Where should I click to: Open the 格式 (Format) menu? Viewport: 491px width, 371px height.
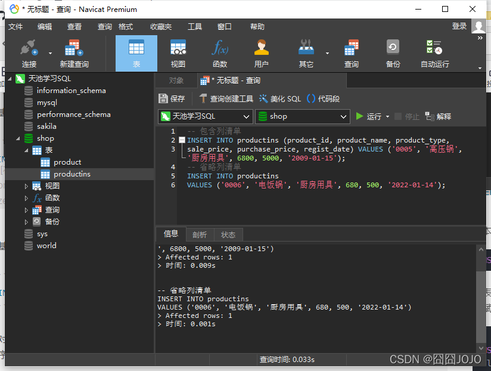pos(126,27)
